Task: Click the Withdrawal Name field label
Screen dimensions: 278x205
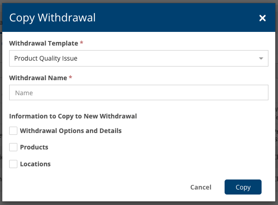Action: (38, 78)
